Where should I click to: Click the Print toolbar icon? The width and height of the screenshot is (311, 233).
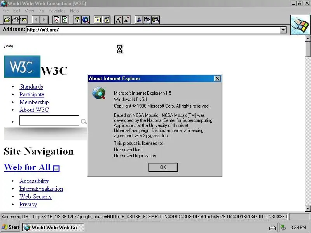pyautogui.click(x=15, y=20)
